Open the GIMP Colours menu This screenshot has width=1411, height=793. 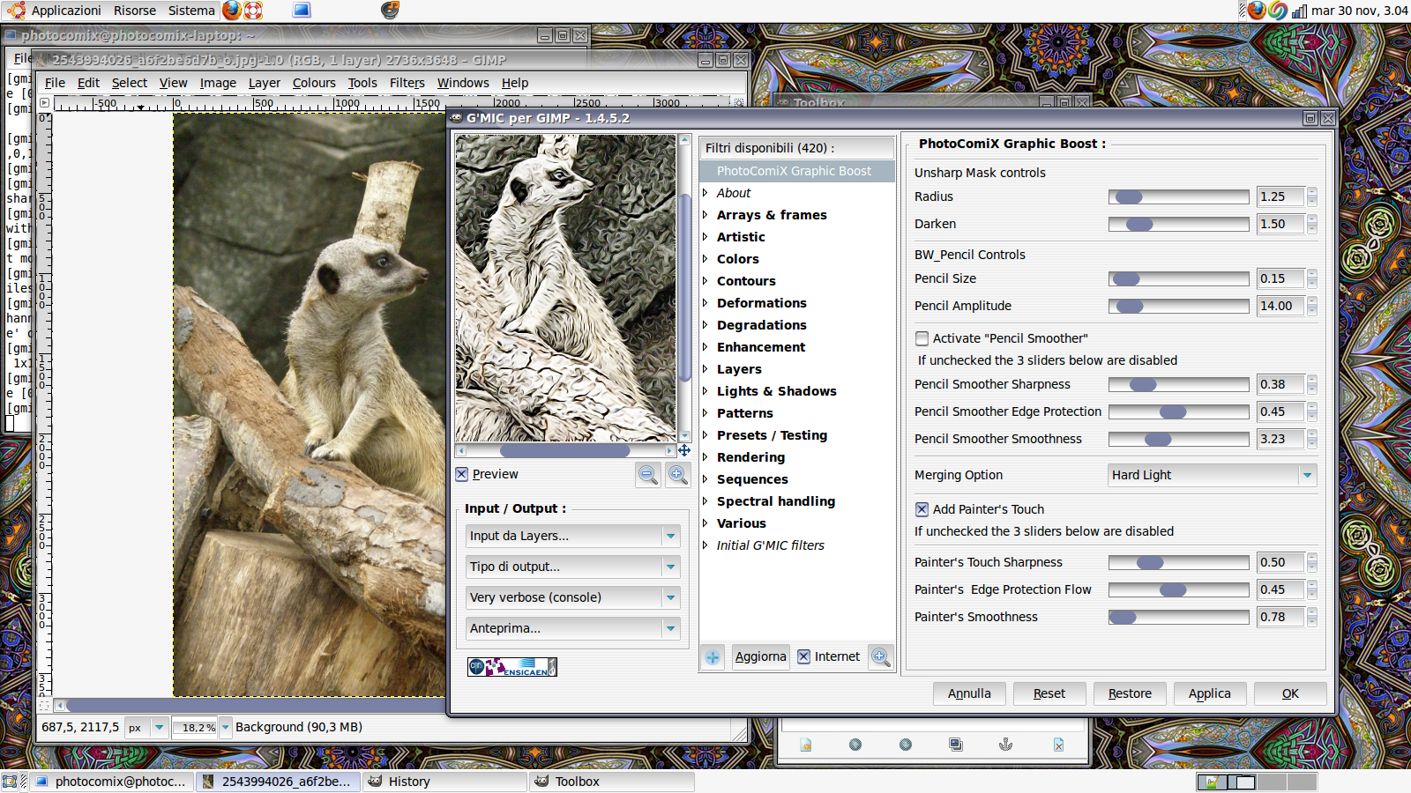[314, 83]
